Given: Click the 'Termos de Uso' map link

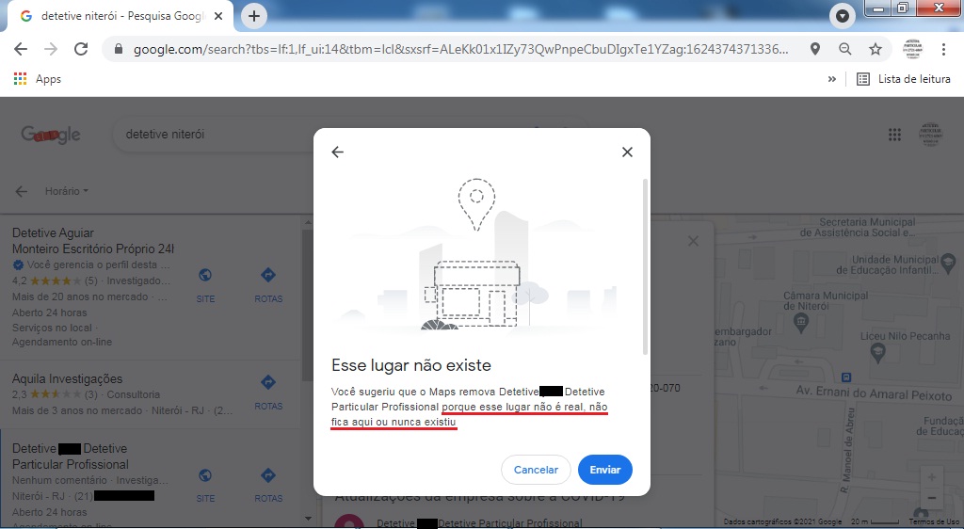Looking at the screenshot, I should tap(934, 521).
